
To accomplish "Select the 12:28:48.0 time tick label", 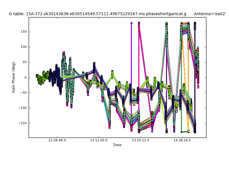I will [x=57, y=140].
